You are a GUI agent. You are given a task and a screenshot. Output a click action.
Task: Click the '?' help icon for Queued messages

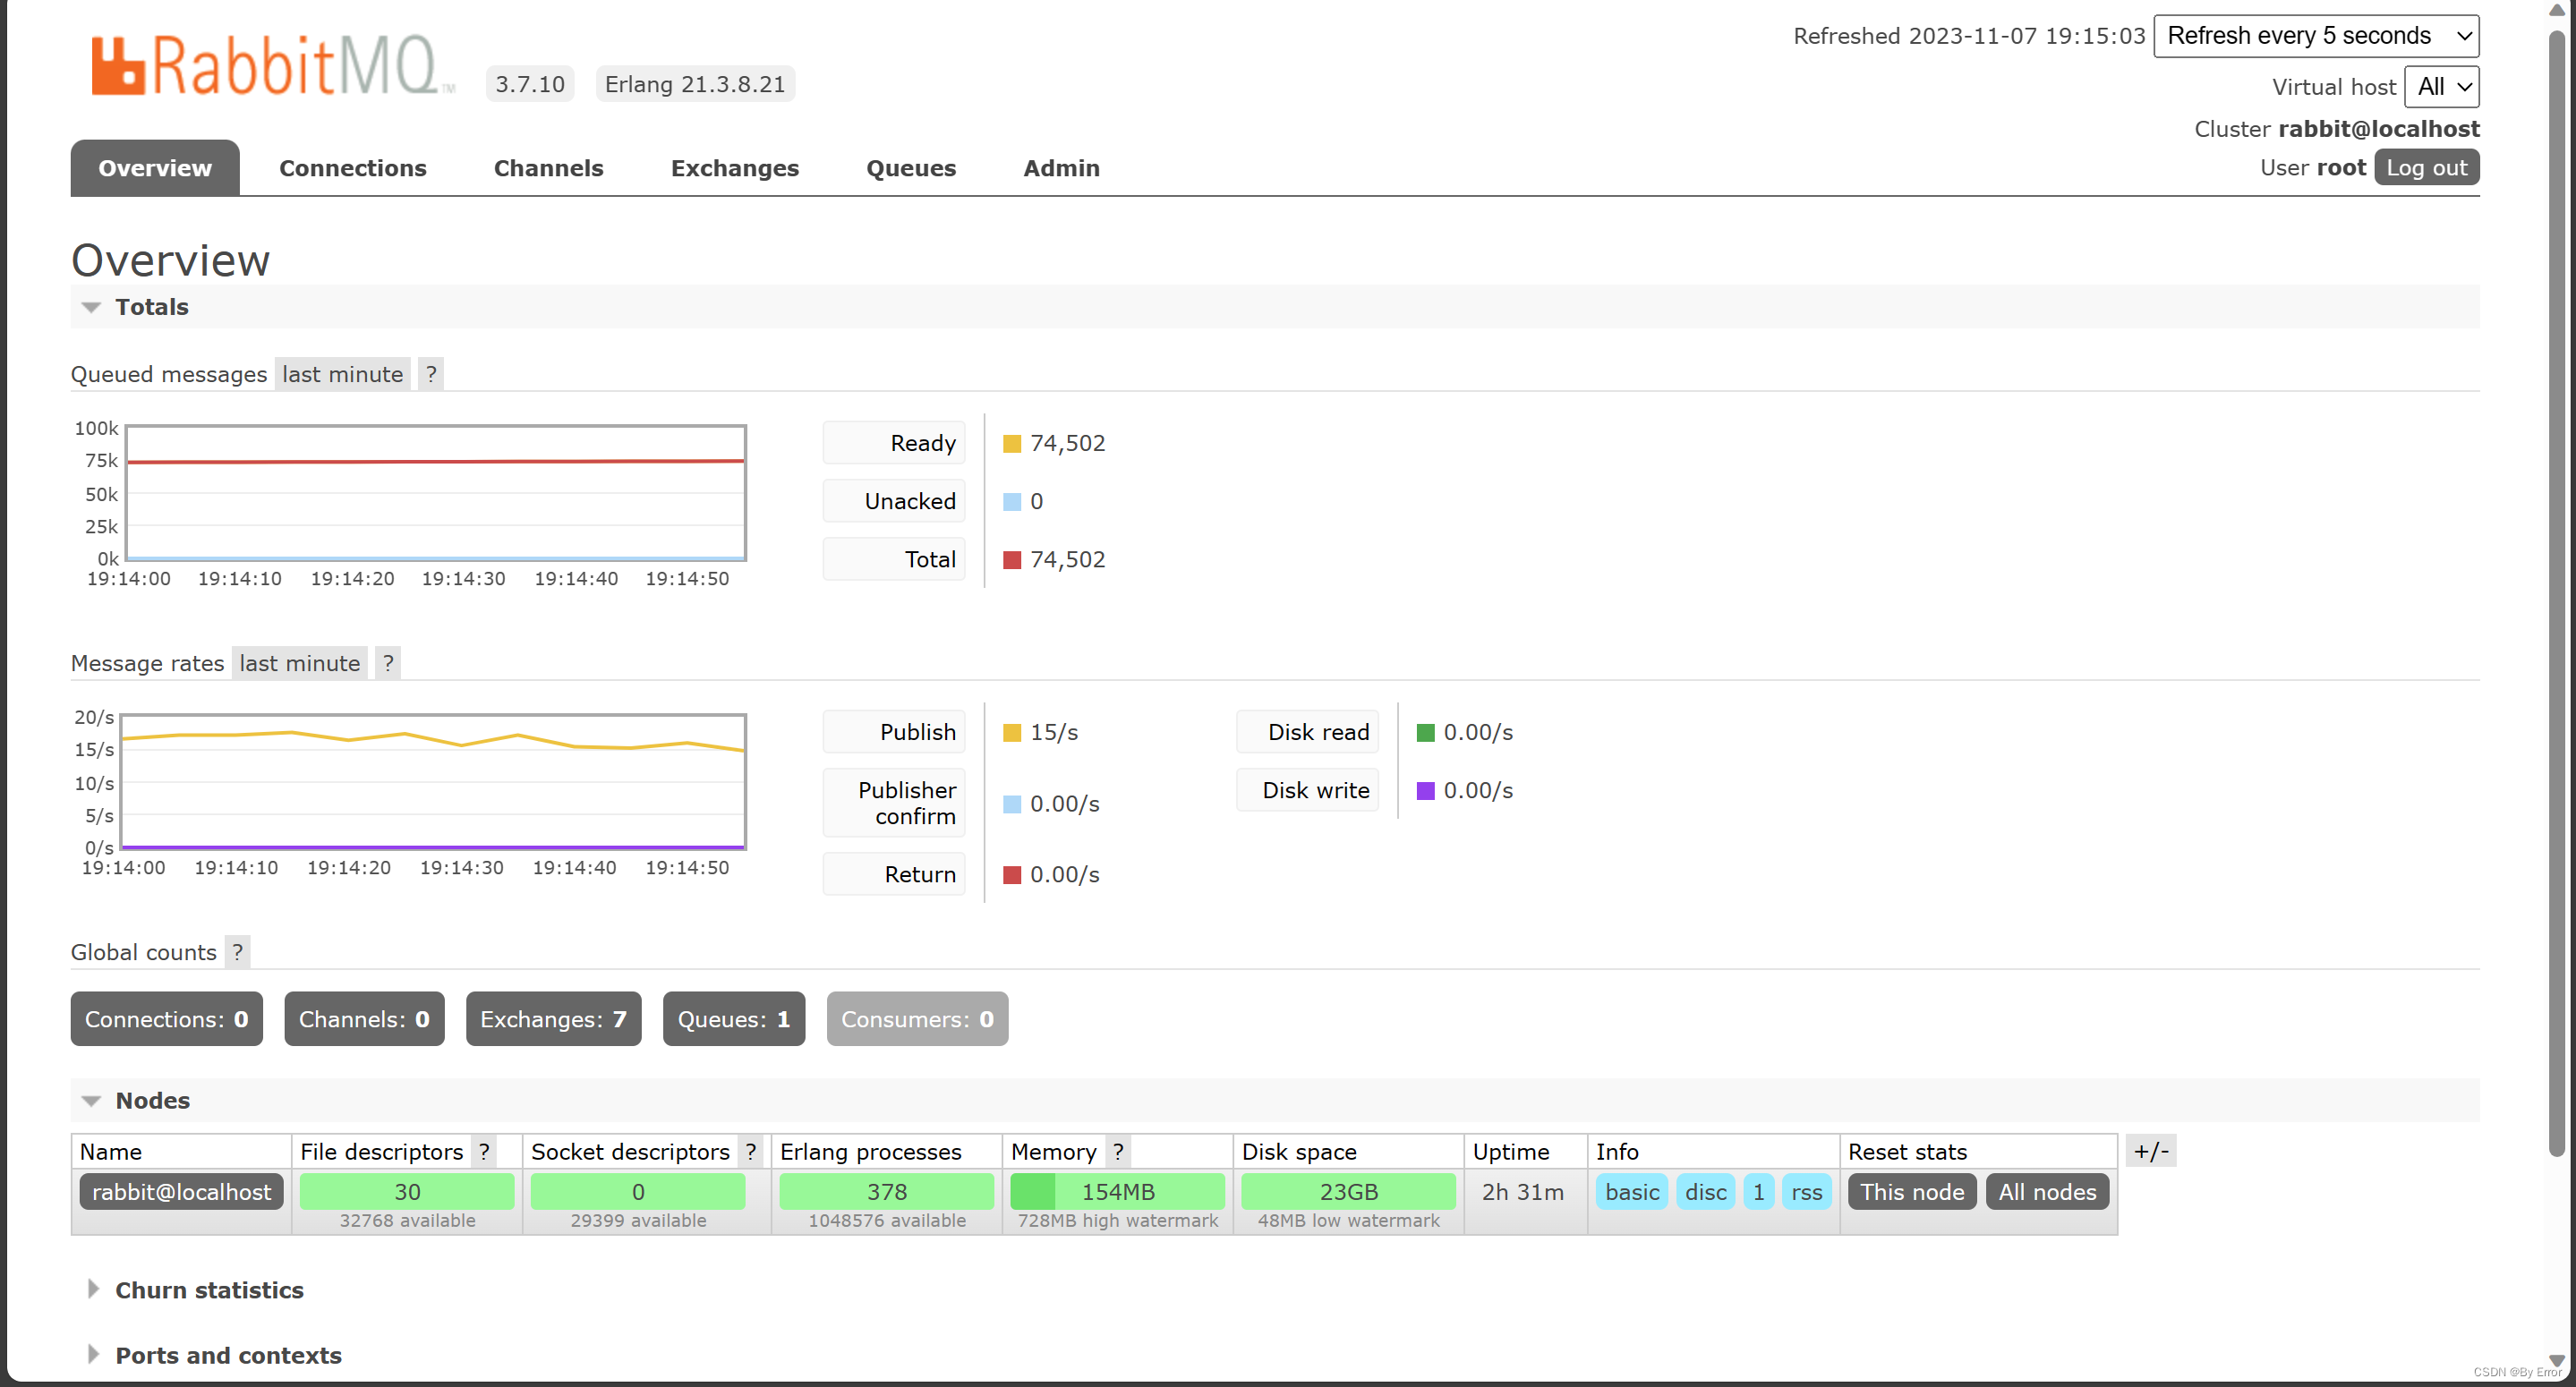coord(431,374)
